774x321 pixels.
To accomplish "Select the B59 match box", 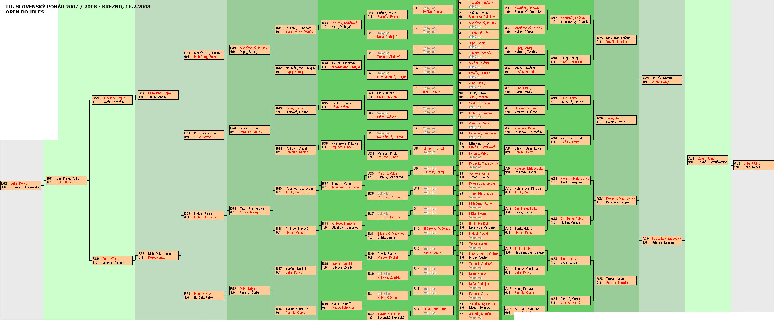I will [x=112, y=100].
